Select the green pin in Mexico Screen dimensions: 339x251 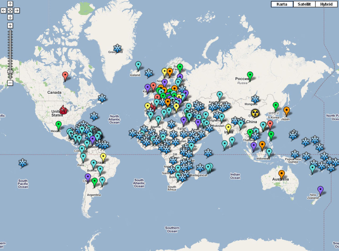[59, 124]
